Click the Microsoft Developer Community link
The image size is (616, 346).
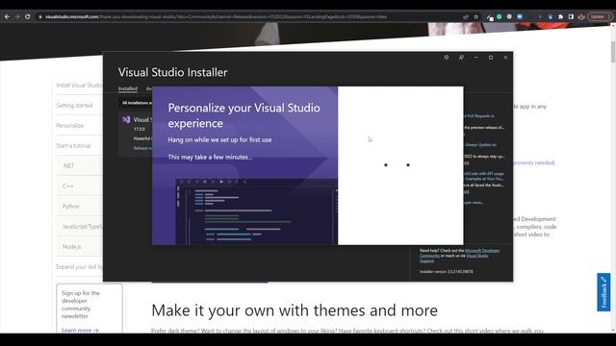(481, 250)
